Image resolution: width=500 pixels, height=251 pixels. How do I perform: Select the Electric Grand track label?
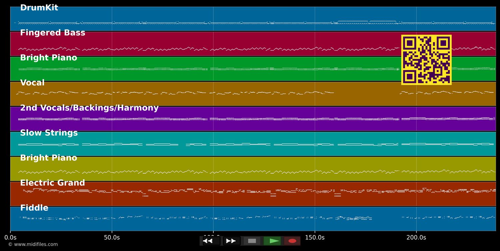tap(53, 183)
